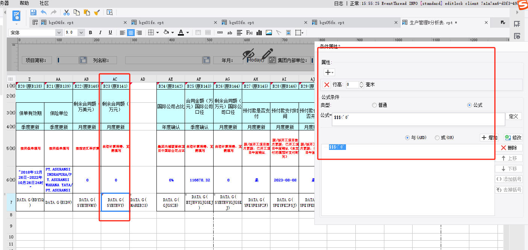Screen dimensions: 528x250
Task: Remove the 行高 property with red X
Action: click(327, 85)
